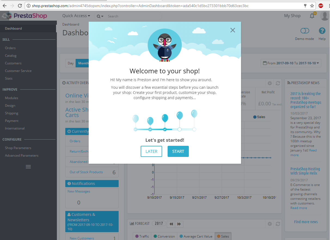Go to the next forecast year

[179, 224]
